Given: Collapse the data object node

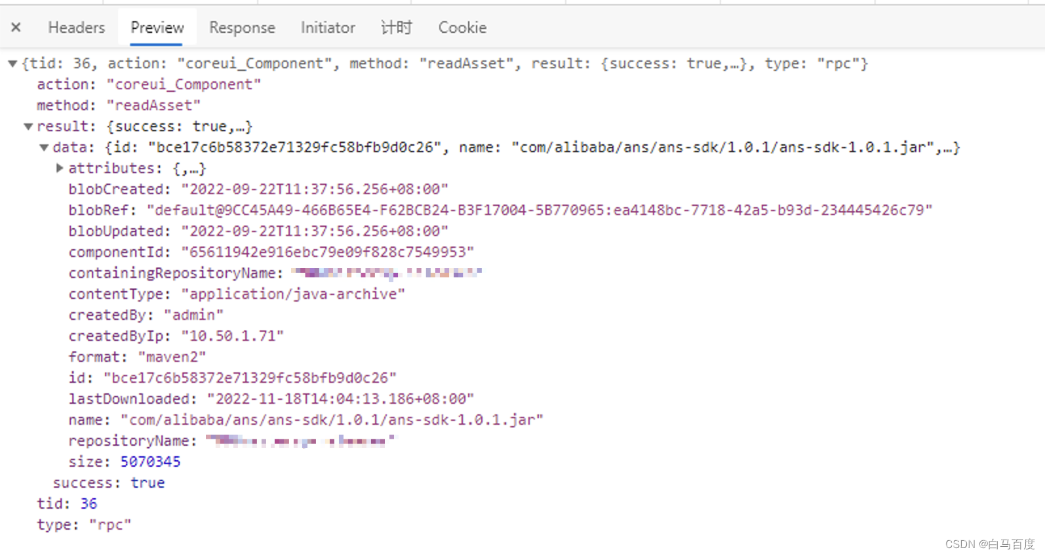Looking at the screenshot, I should [x=44, y=148].
